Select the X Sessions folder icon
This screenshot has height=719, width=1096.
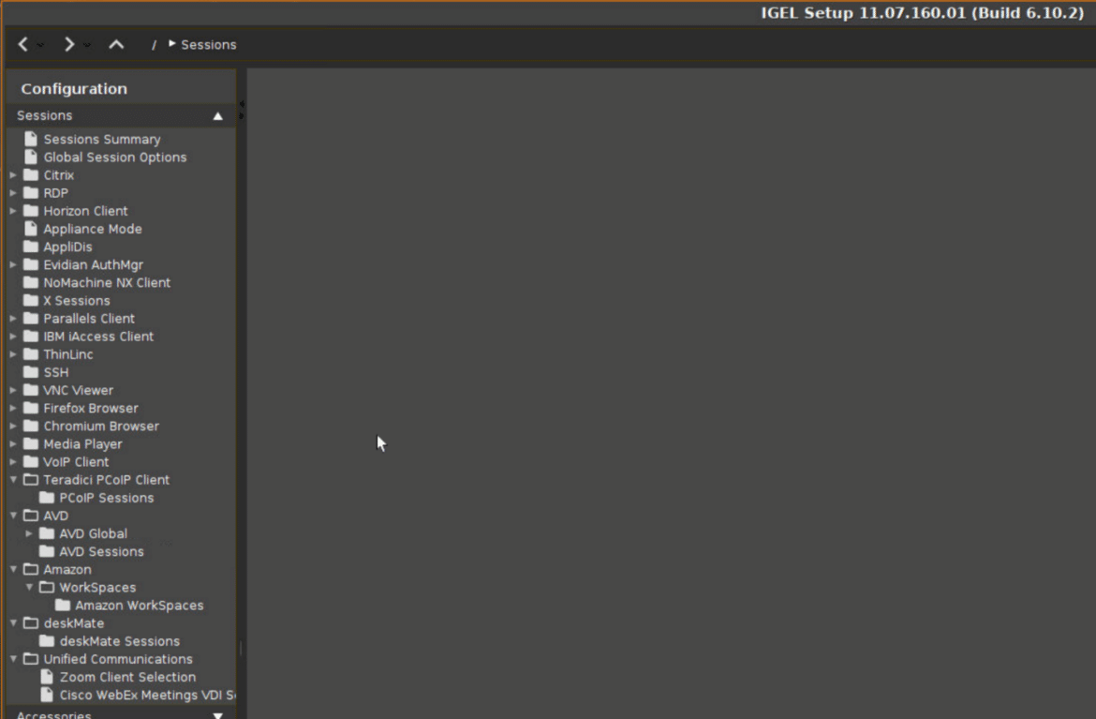(x=31, y=300)
